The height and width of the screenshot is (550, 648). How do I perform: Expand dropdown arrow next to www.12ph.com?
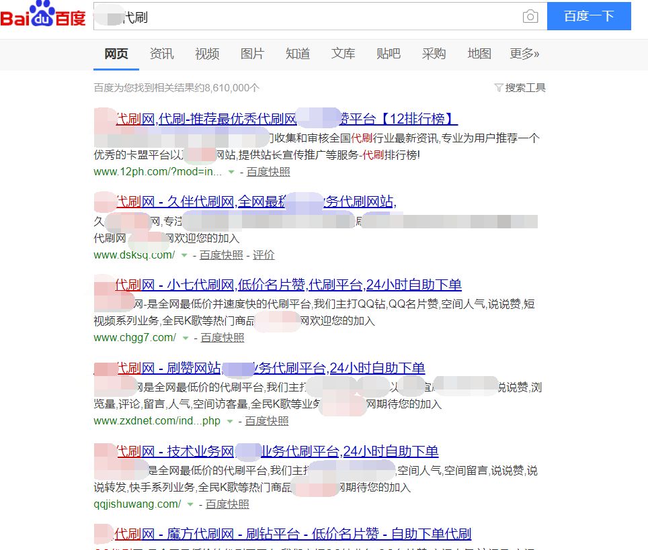231,172
